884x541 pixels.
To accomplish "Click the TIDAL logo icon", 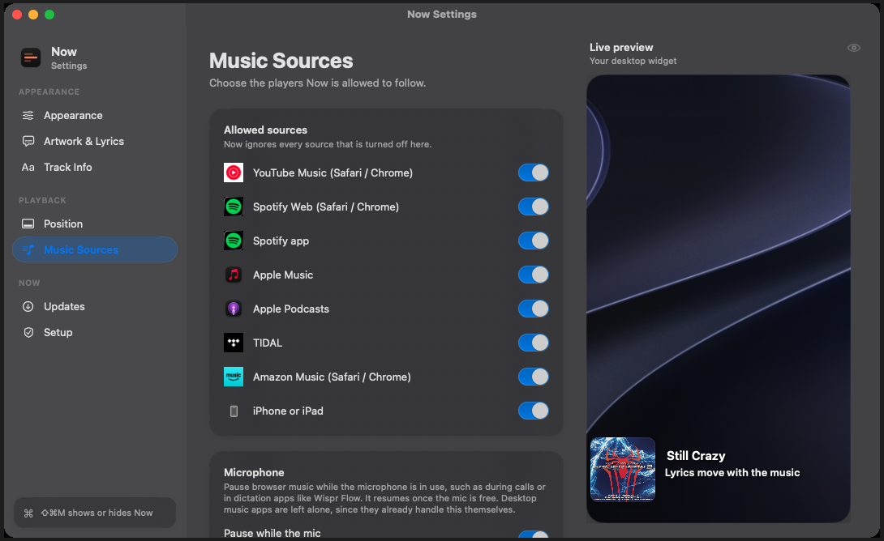I will click(x=234, y=343).
